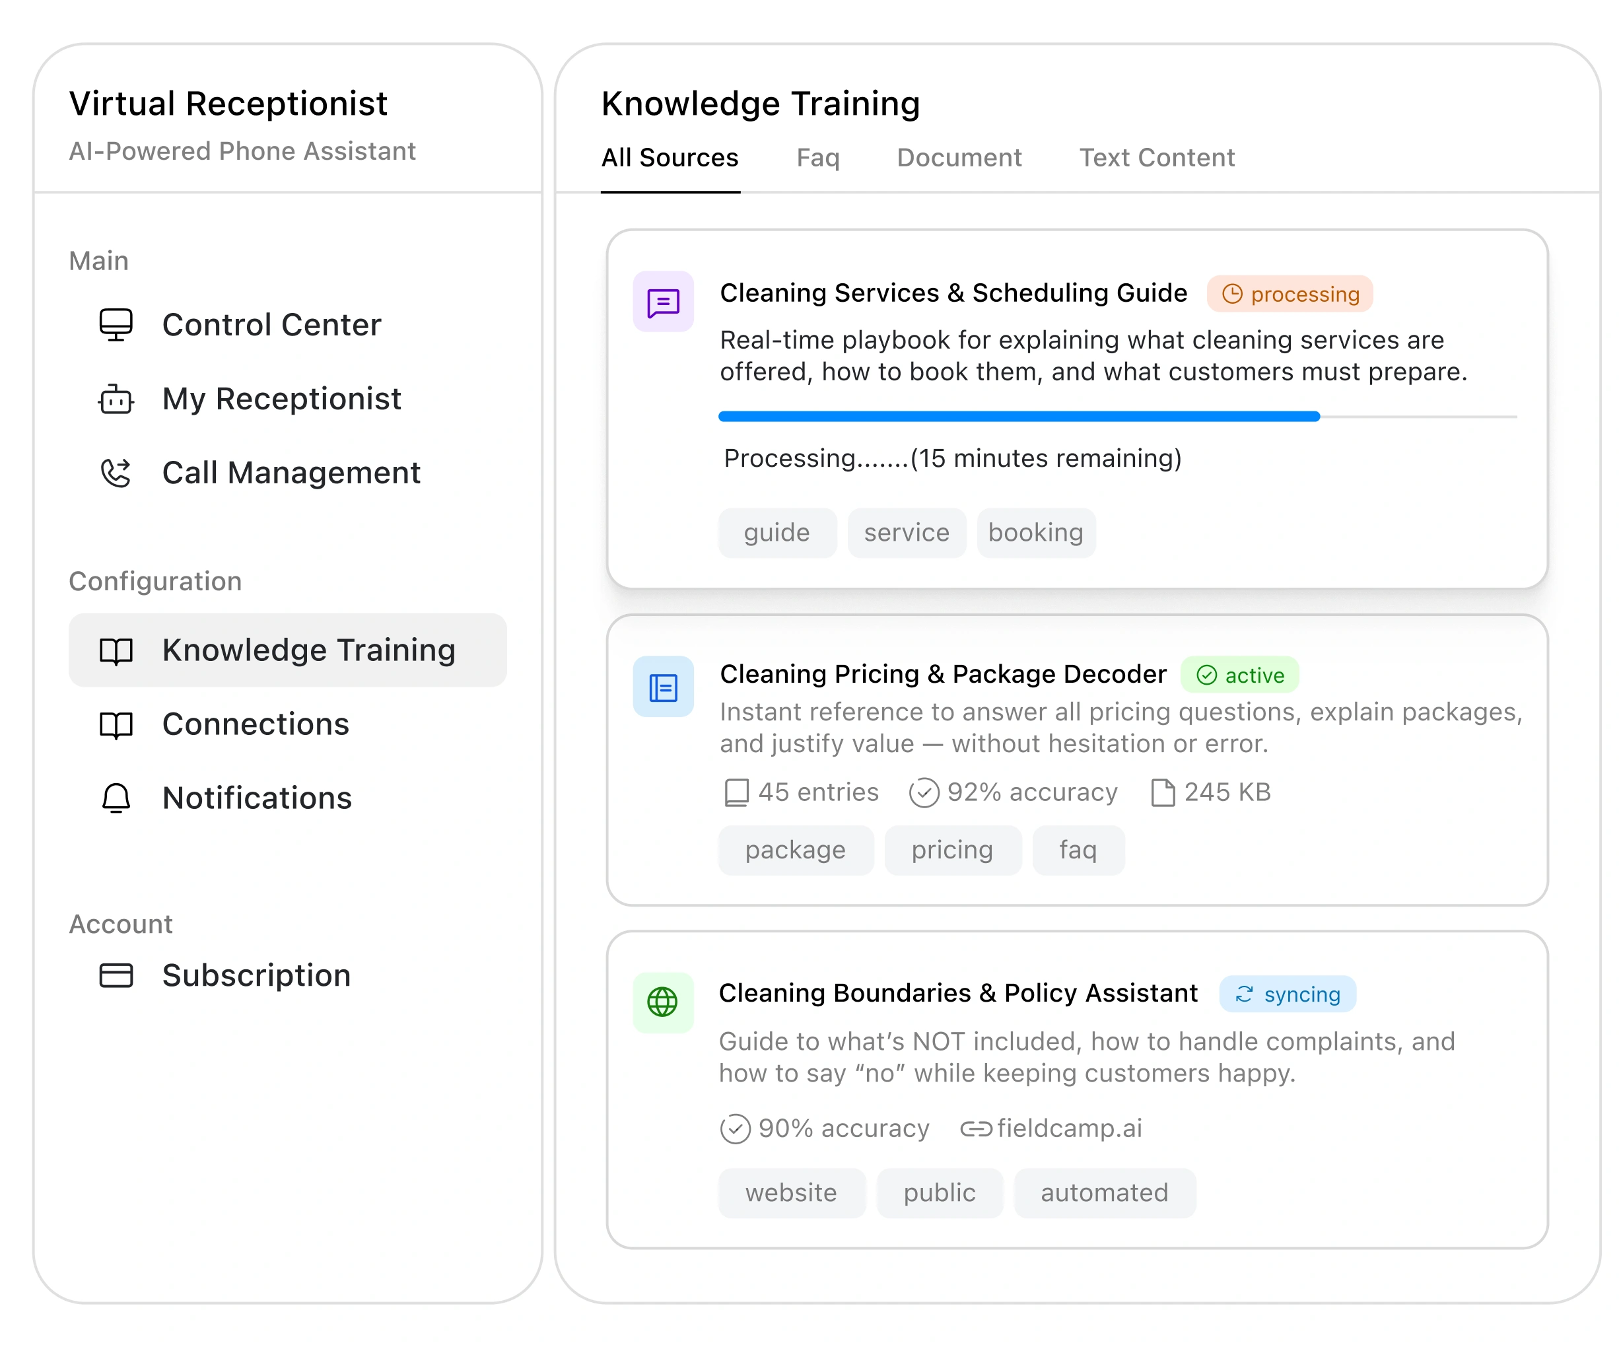
Task: Click the green globe icon on Policy Assistant
Action: 662,1002
